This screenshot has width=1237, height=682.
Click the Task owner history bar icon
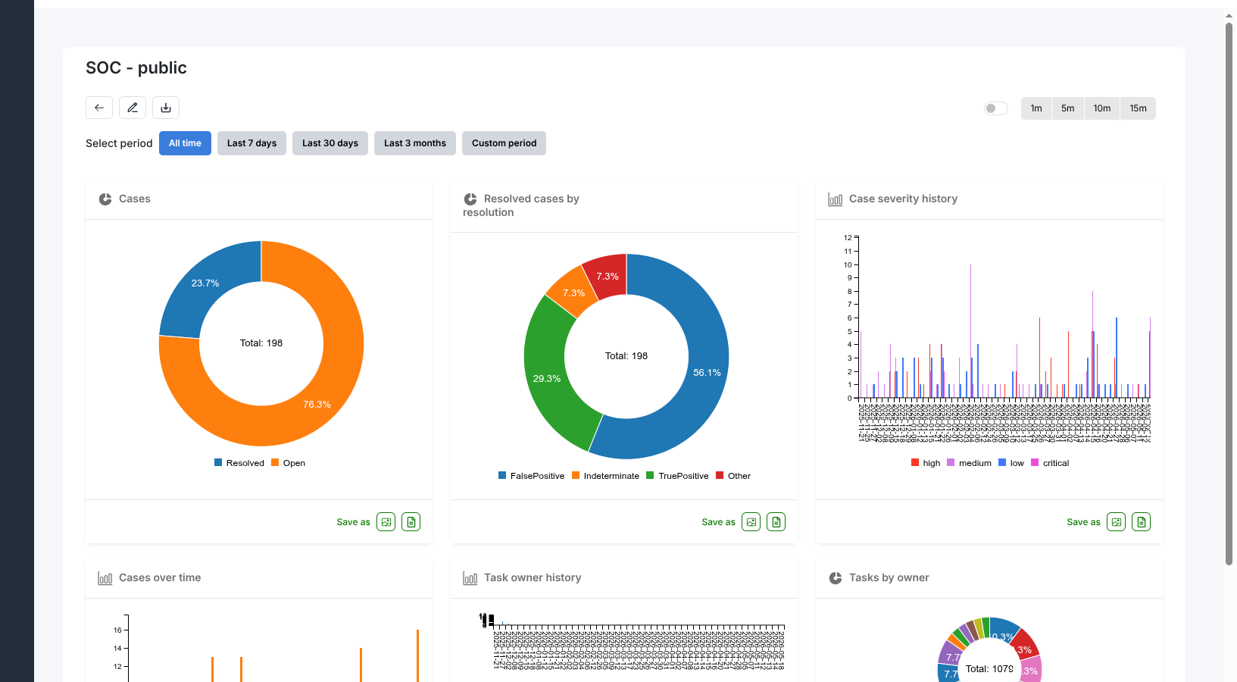pyautogui.click(x=470, y=578)
